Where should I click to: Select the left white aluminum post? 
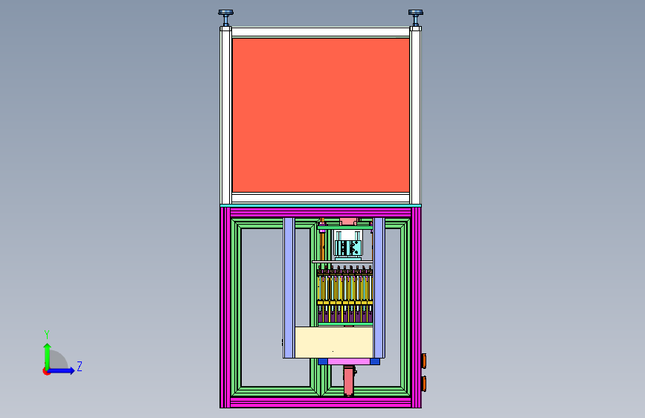click(225, 116)
